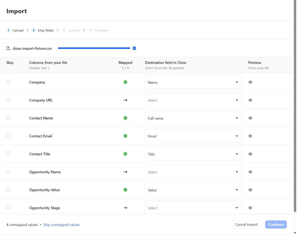This screenshot has width=297, height=235.
Task: Click the 4 unmapped values text
Action: (x=22, y=225)
